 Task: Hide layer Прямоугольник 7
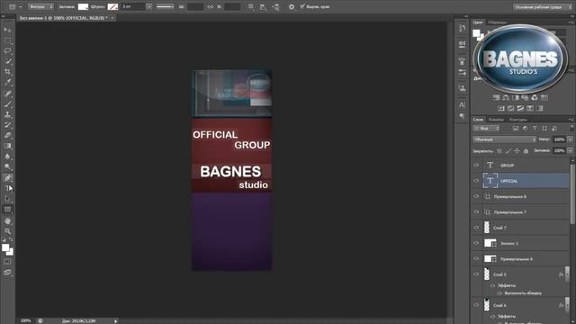tap(476, 212)
